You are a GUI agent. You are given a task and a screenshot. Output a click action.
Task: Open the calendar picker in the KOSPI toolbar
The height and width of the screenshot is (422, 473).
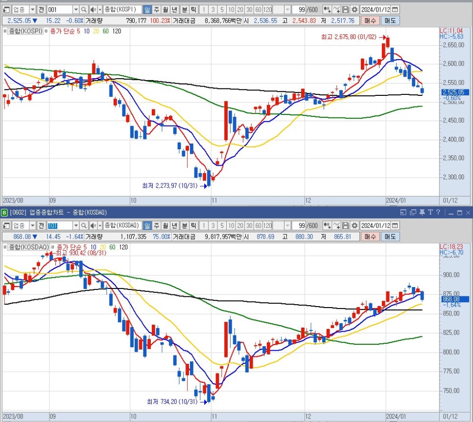(395, 10)
